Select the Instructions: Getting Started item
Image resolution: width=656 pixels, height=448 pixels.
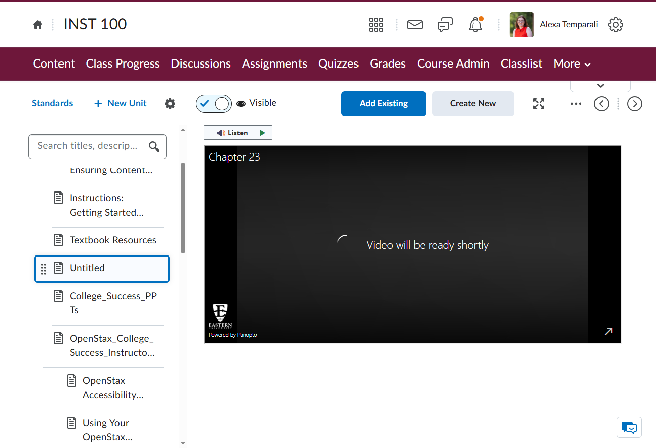(106, 205)
